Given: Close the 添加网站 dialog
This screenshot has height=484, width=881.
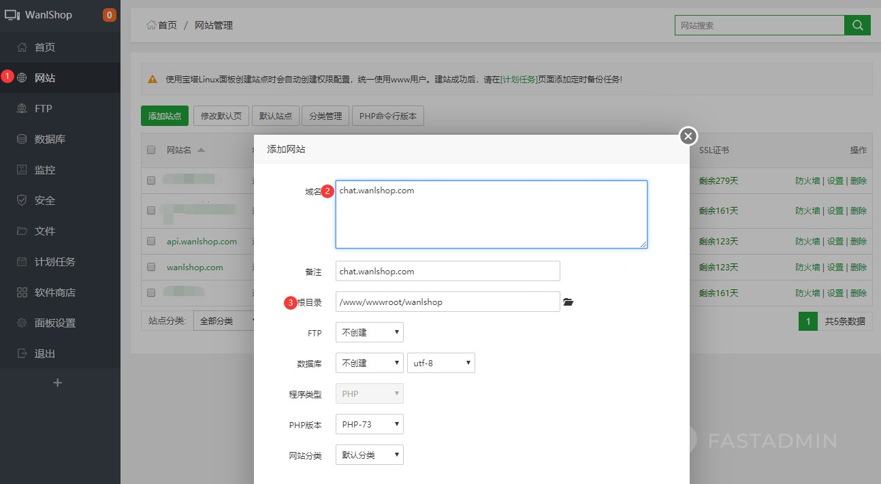Looking at the screenshot, I should tap(688, 136).
